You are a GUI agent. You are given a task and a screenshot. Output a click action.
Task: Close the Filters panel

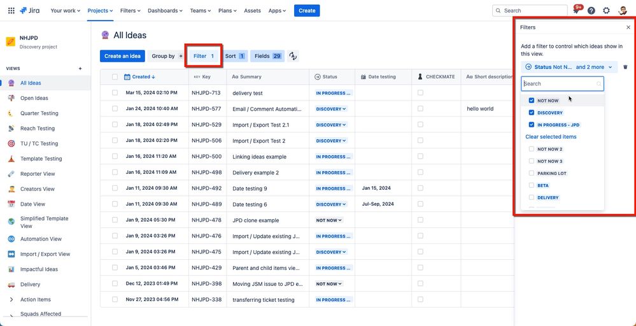pos(628,27)
